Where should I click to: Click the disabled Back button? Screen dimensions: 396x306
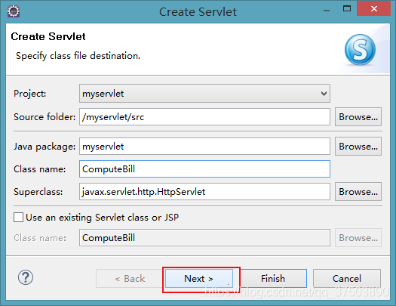(130, 279)
